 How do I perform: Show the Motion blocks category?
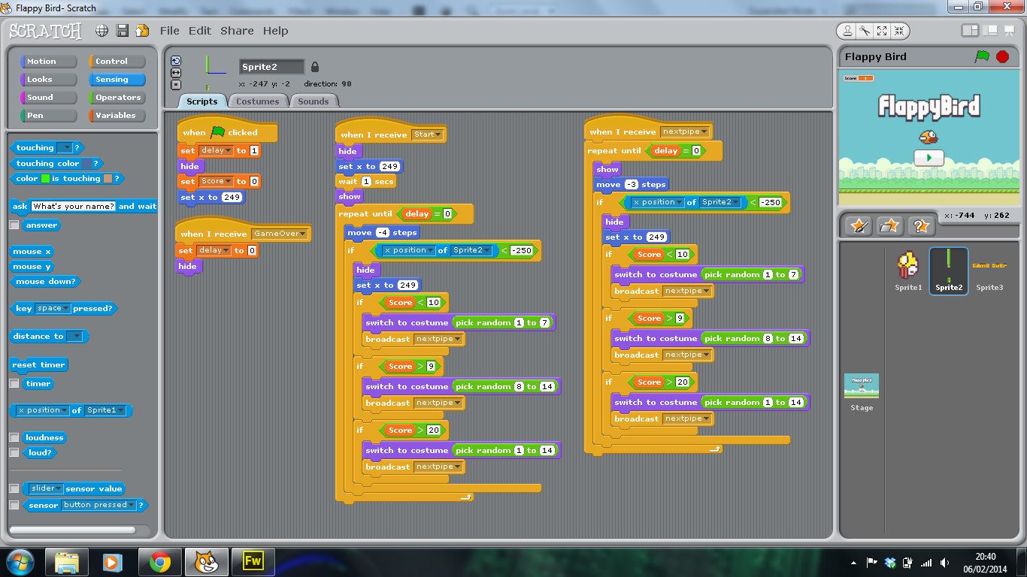click(x=49, y=62)
